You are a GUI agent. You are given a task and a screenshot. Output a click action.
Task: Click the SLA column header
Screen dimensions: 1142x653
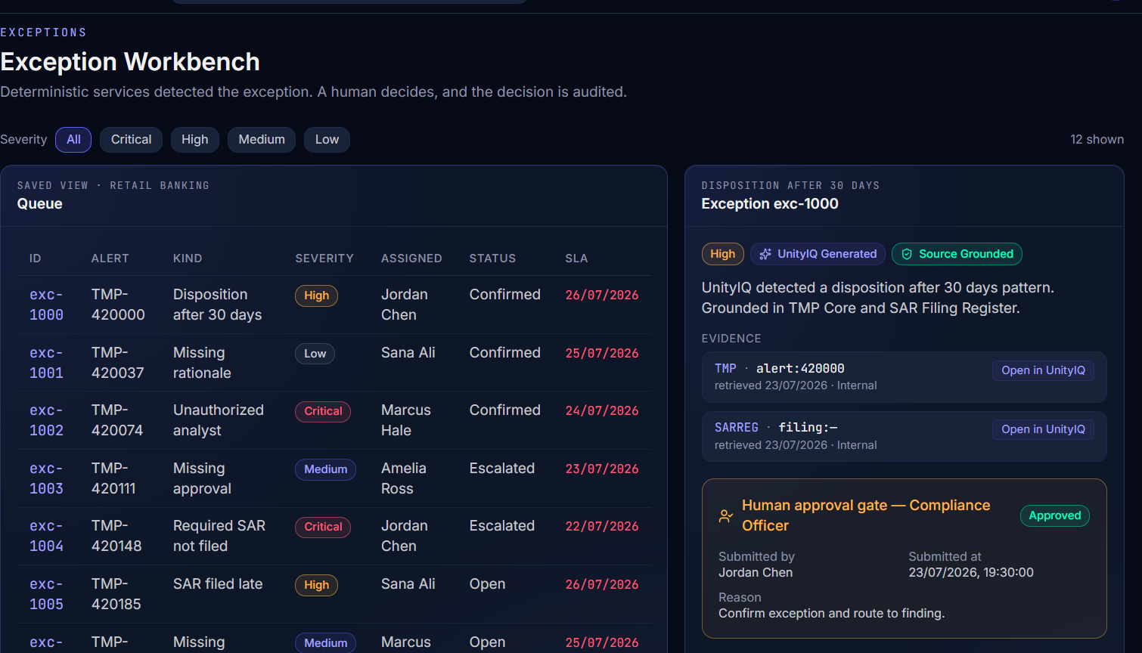pyautogui.click(x=576, y=258)
